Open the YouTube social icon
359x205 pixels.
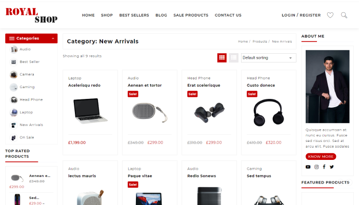tap(308, 167)
